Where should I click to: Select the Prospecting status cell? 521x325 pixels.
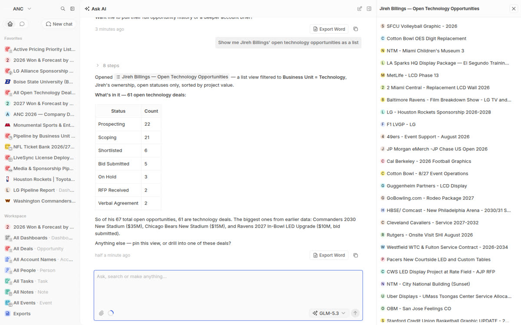118,124
